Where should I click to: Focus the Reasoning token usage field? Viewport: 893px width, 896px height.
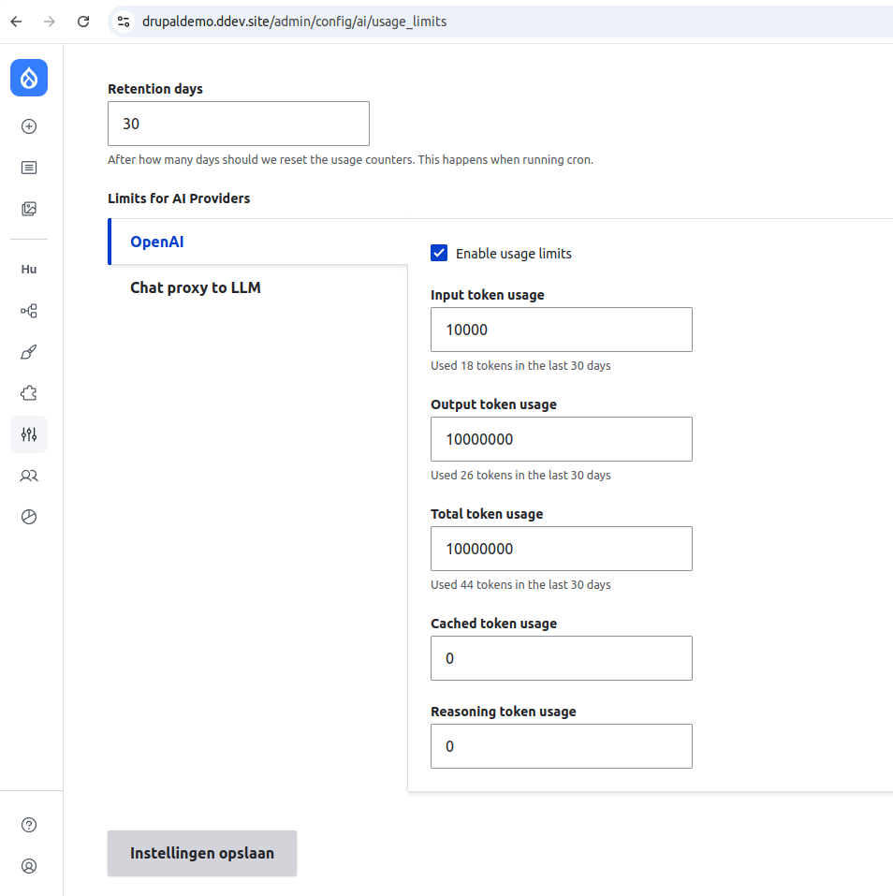562,746
